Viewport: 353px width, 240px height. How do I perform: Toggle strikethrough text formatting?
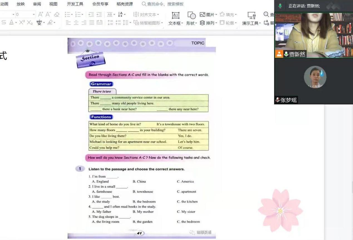pyautogui.click(x=4, y=23)
